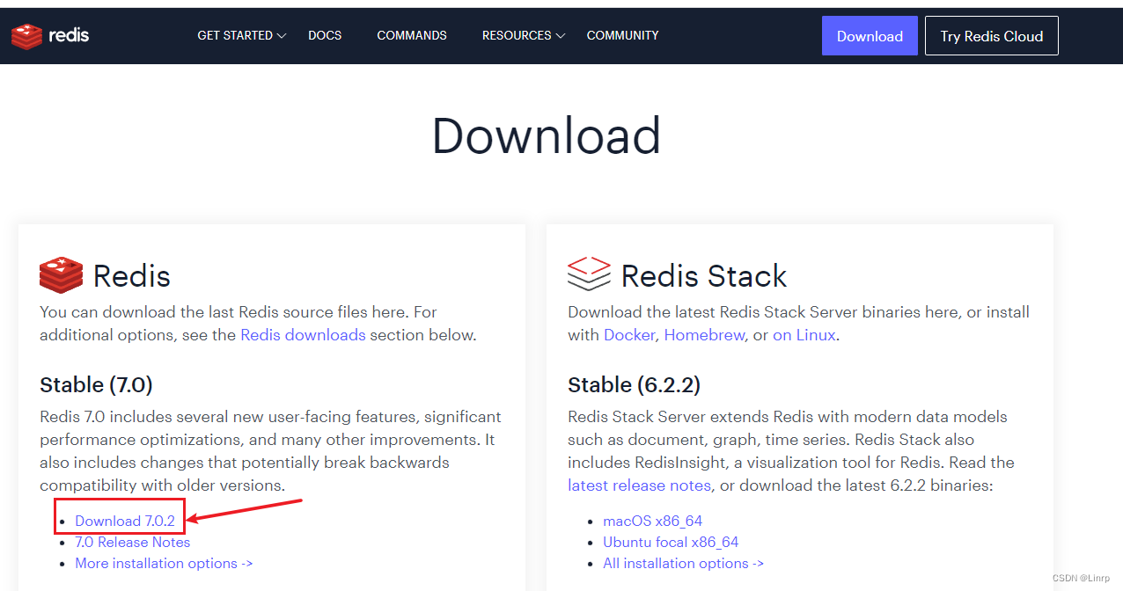Expand the RESOURCES dropdown
The width and height of the screenshot is (1123, 591).
(x=517, y=35)
